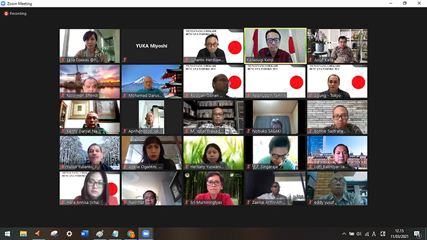Click muted mic icon on eddy yusuf tile
427x240 pixels.
pyautogui.click(x=310, y=202)
